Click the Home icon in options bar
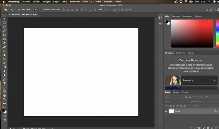Viewport: 219px width, 129px height. (5, 10)
